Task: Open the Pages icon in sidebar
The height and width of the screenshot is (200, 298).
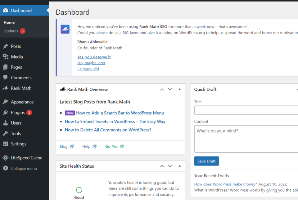Action: tap(6, 67)
